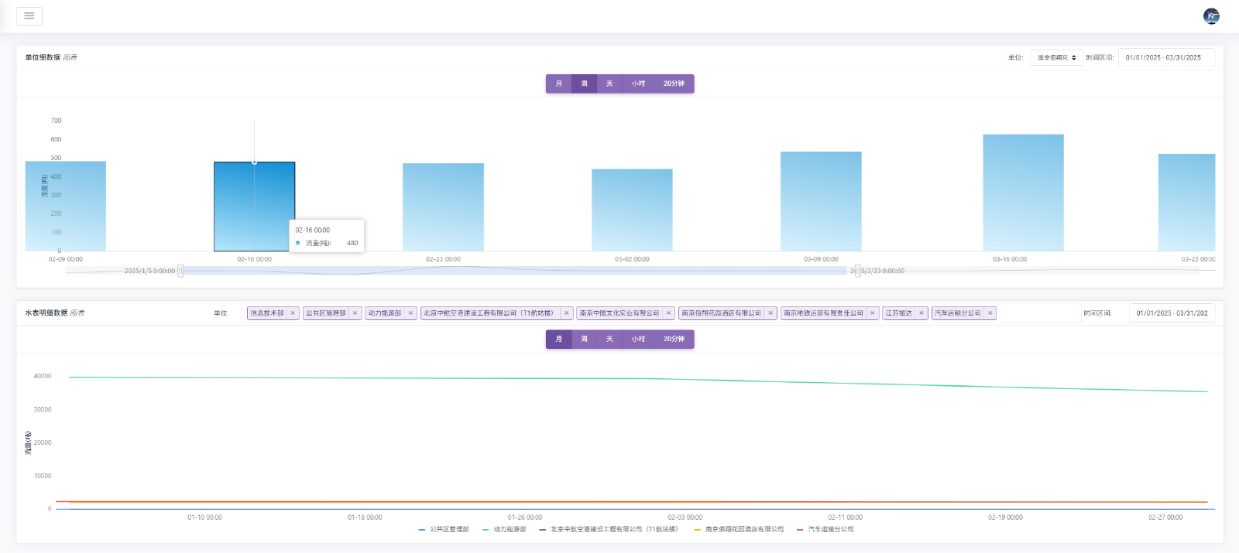Remove the 公共区管理部 tag

click(355, 313)
